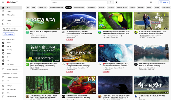Play the Milky Way silhouette thumbnail

115,85
